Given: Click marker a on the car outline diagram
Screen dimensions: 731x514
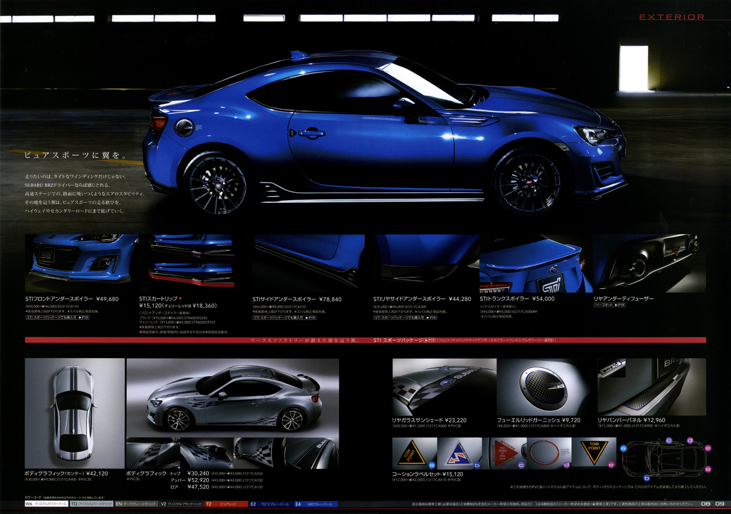Looking at the screenshot, I should click(623, 448).
